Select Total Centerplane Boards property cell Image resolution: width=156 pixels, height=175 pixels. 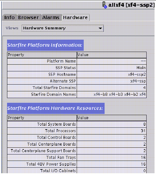pos(42,144)
